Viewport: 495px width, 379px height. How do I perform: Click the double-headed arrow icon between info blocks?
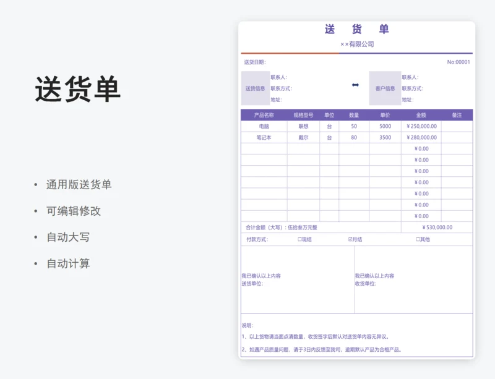pos(355,85)
